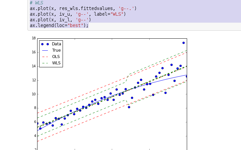
Task: Click the code line plotting iv_l
Action: tap(60, 20)
